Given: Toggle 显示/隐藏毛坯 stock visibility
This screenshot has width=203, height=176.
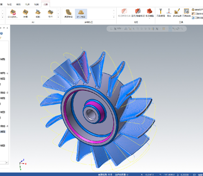Looking at the screenshot, I should (138, 13).
